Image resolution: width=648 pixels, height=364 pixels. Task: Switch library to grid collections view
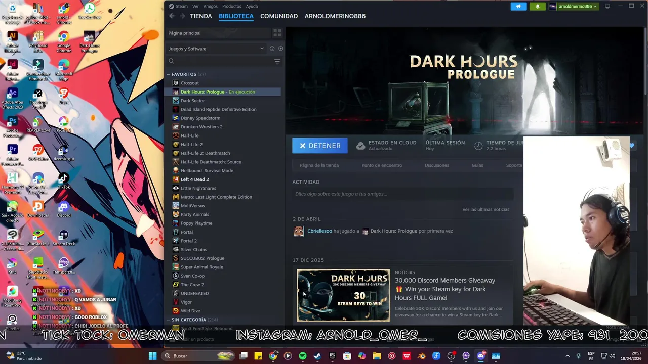click(x=277, y=33)
